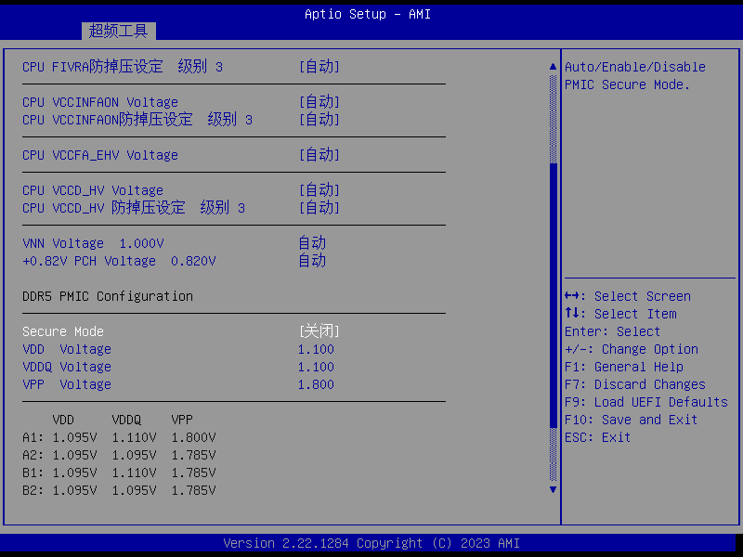Open the CPU VCCD_HV Voltage [自动] option

[319, 190]
